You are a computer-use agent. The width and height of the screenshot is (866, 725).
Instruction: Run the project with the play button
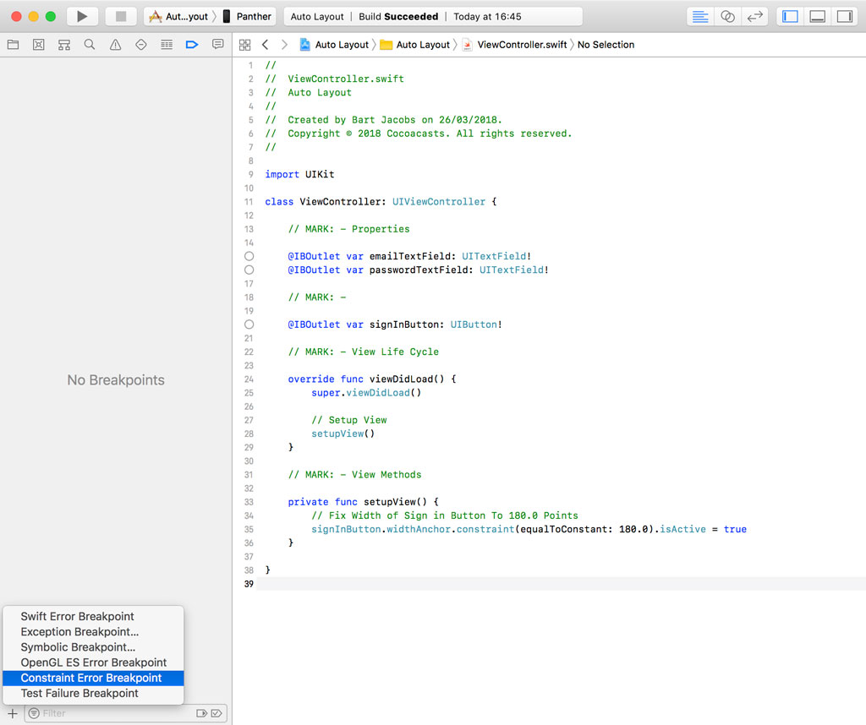(x=81, y=14)
